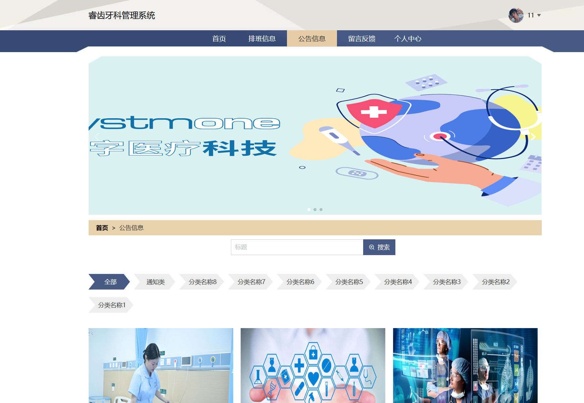Go to 排班信息 in the navigation bar

(262, 39)
